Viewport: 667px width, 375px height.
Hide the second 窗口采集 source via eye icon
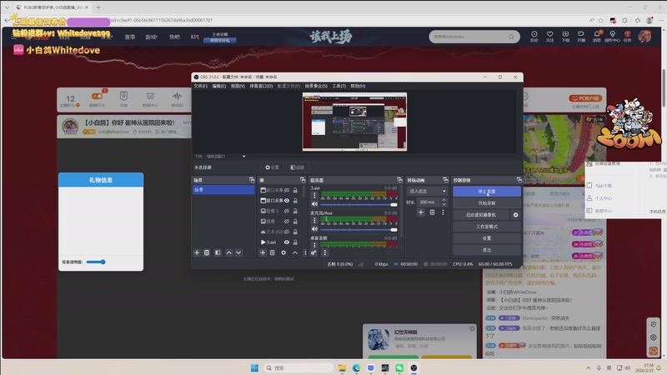coord(287,200)
